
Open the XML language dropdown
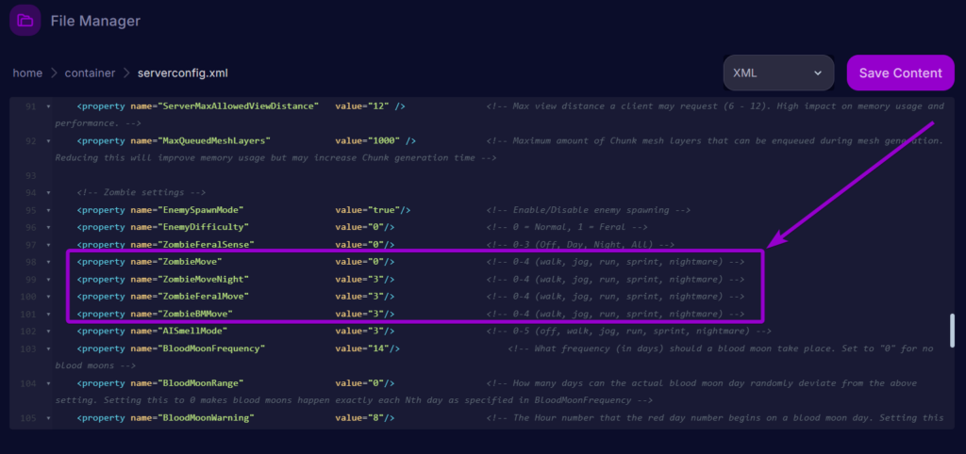[x=778, y=73]
